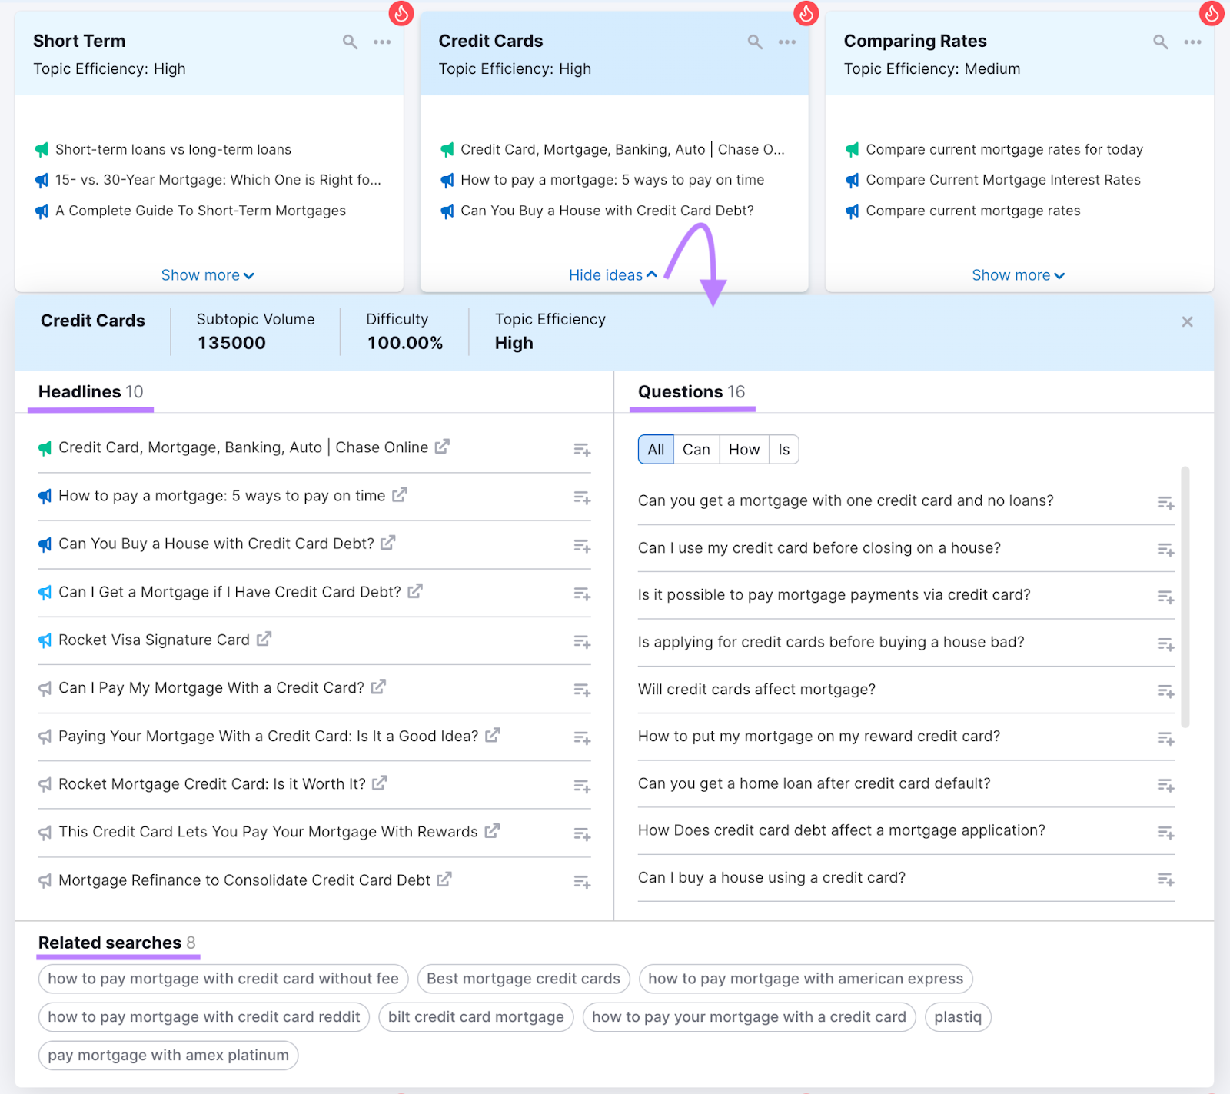The height and width of the screenshot is (1094, 1230).
Task: Click the search icon on the Short Term card
Action: [x=350, y=42]
